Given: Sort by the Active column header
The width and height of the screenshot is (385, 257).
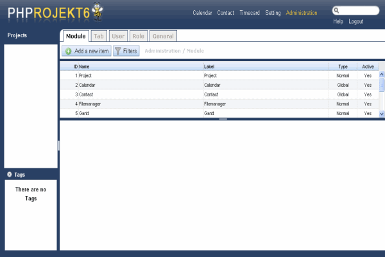Looking at the screenshot, I should (x=368, y=66).
